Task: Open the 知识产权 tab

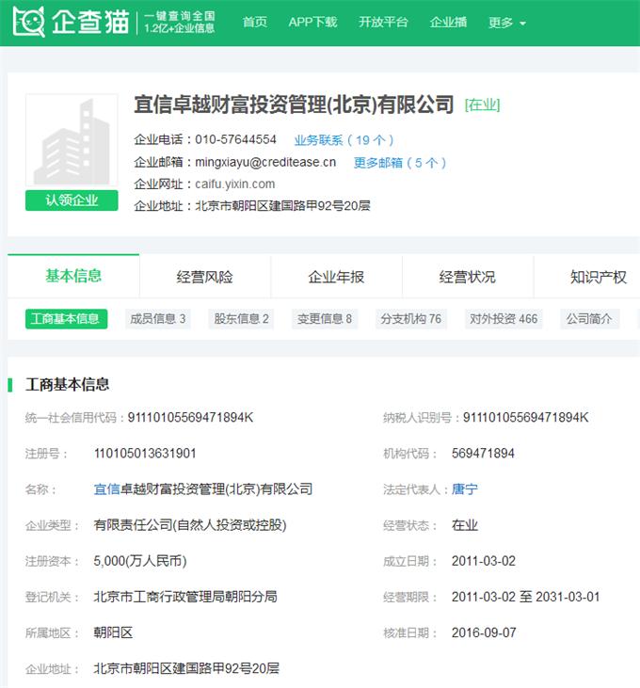Action: tap(599, 277)
